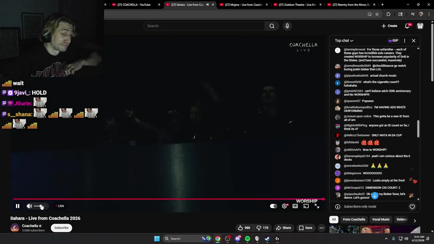The height and width of the screenshot is (244, 434).
Task: Open the Chrome three-dot menu
Action: [x=429, y=14]
